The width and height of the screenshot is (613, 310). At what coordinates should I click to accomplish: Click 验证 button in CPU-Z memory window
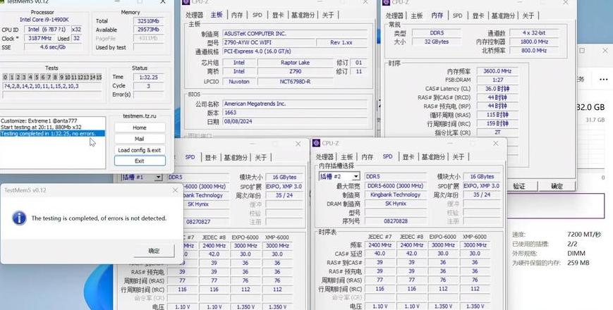(x=518, y=186)
